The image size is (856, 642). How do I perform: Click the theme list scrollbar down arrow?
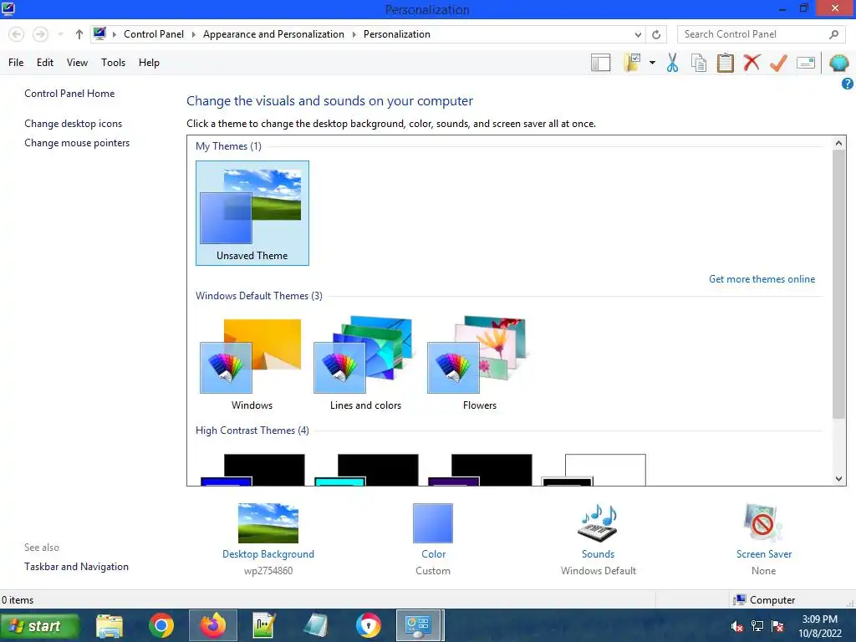[x=838, y=479]
